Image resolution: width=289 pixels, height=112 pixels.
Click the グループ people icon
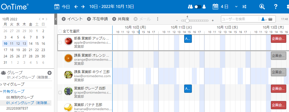[x=4, y=73]
